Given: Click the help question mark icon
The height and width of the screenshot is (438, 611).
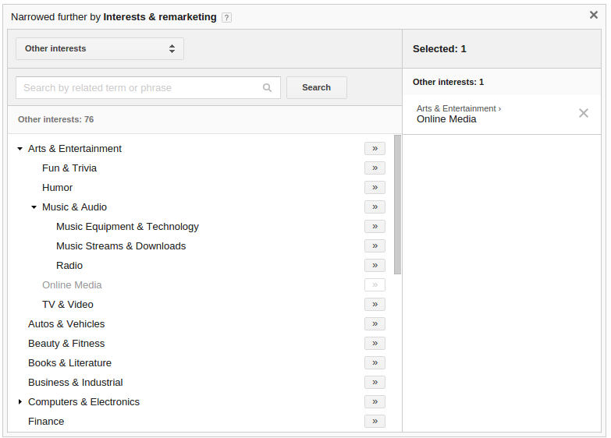Looking at the screenshot, I should coord(226,18).
